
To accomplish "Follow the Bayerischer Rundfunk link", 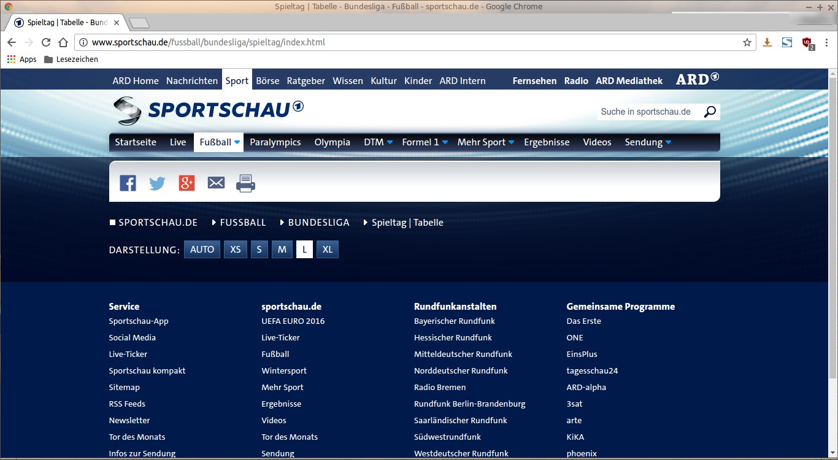I will point(454,321).
